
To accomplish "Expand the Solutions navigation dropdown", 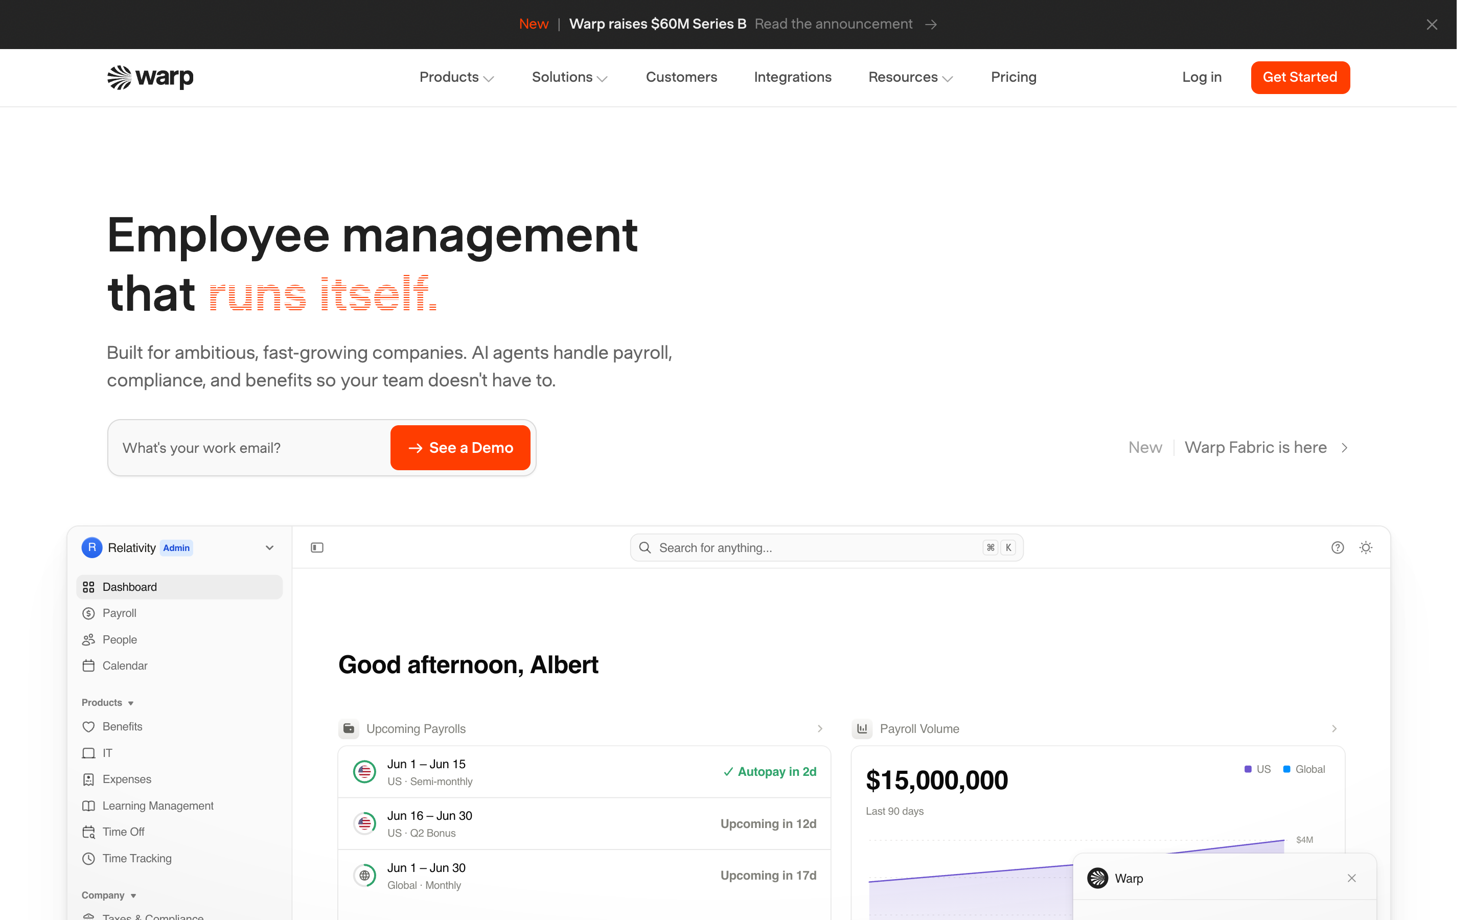I will (569, 77).
